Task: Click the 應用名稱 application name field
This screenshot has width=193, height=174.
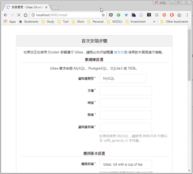Action: tap(126, 164)
